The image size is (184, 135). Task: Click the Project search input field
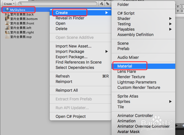58,4
